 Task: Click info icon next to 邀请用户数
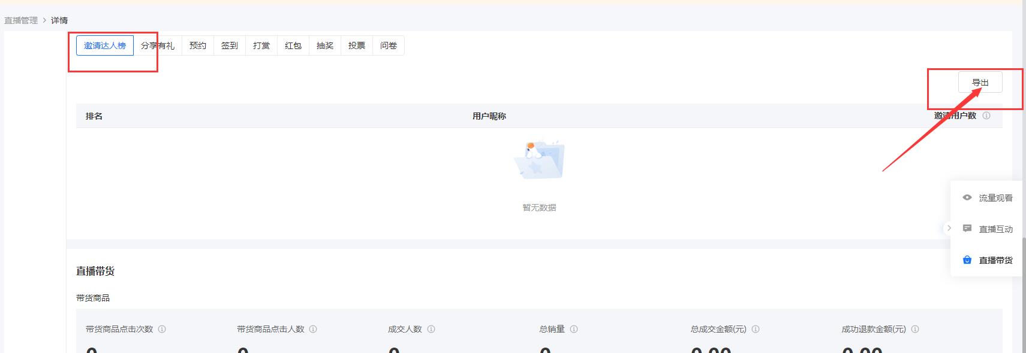point(986,115)
